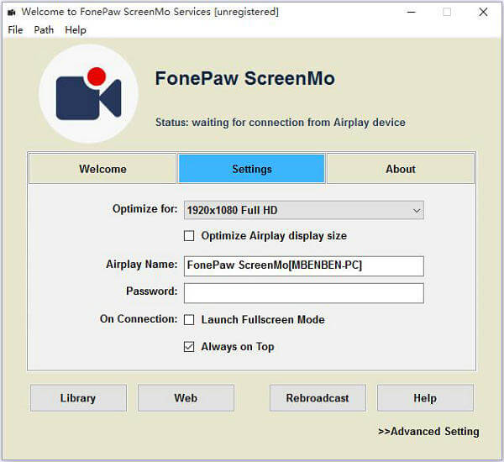Uncheck the Always on Top checkbox
504x462 pixels.
pyautogui.click(x=189, y=347)
